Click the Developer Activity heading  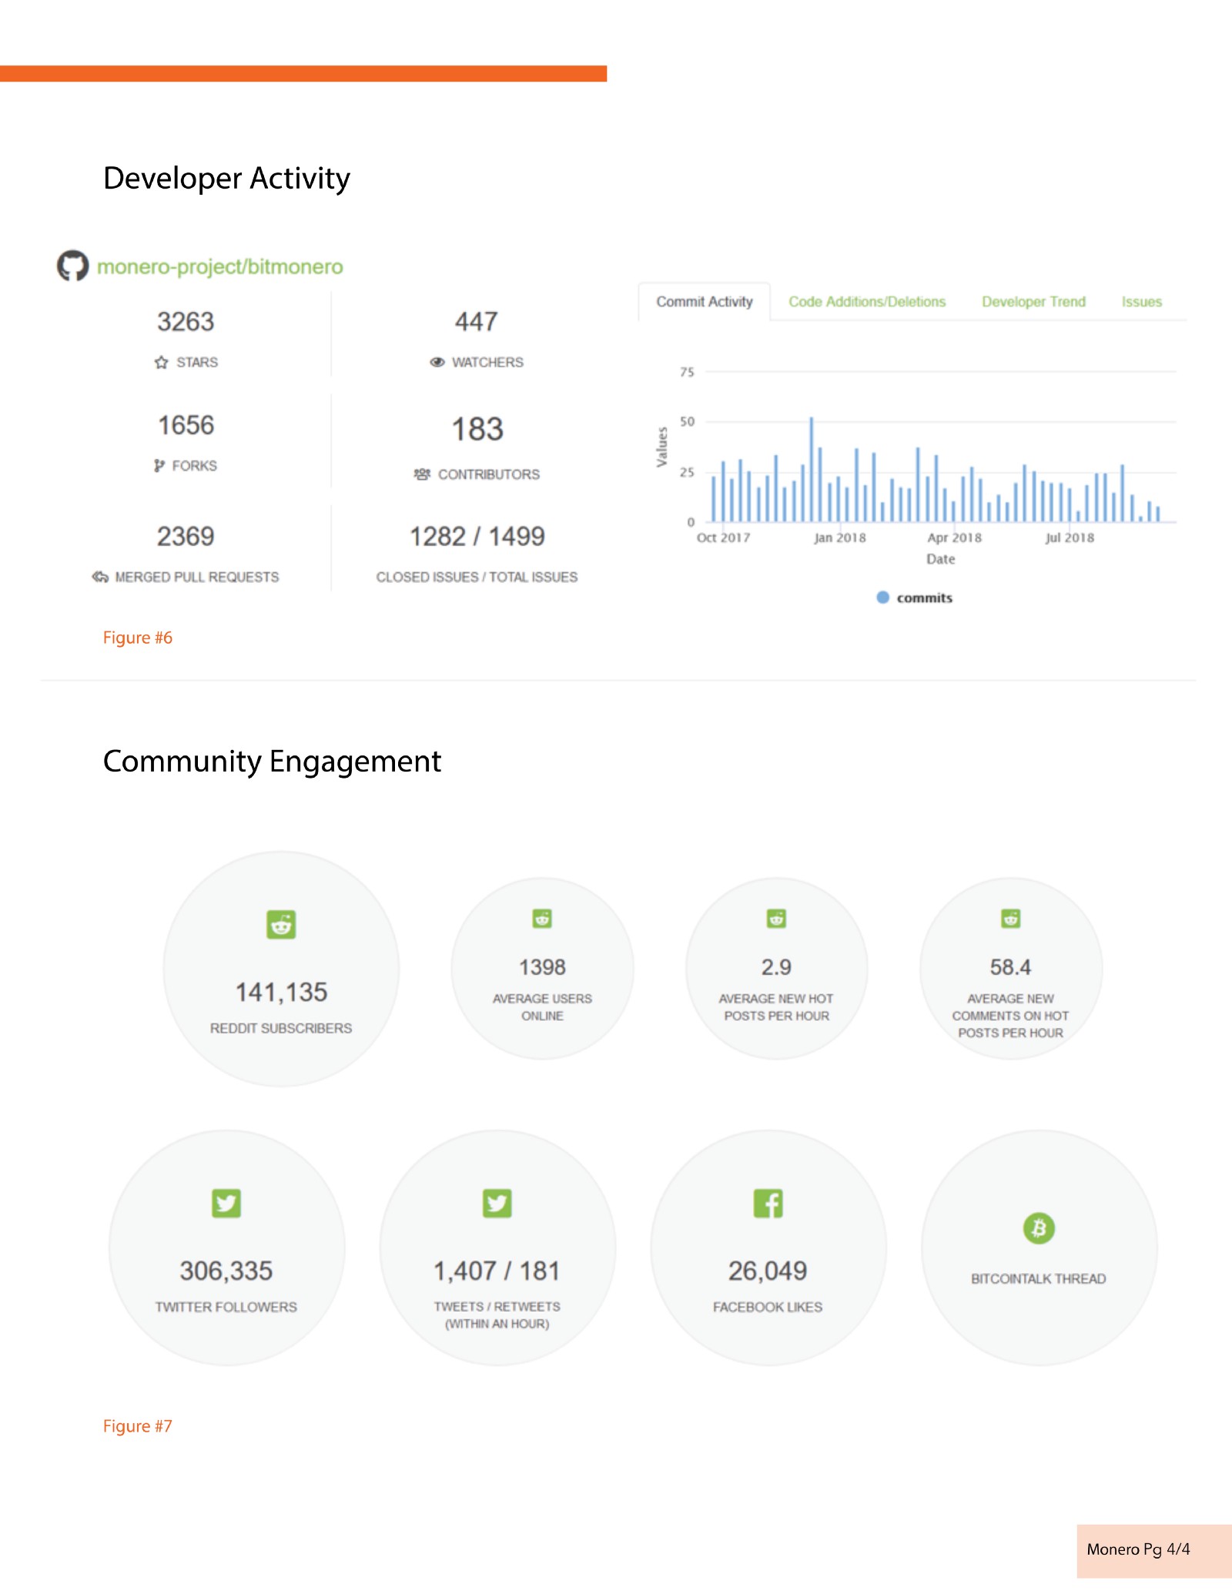point(227,178)
